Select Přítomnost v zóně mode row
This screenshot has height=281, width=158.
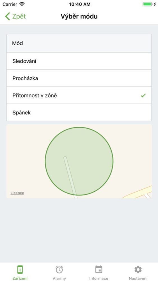(79, 96)
